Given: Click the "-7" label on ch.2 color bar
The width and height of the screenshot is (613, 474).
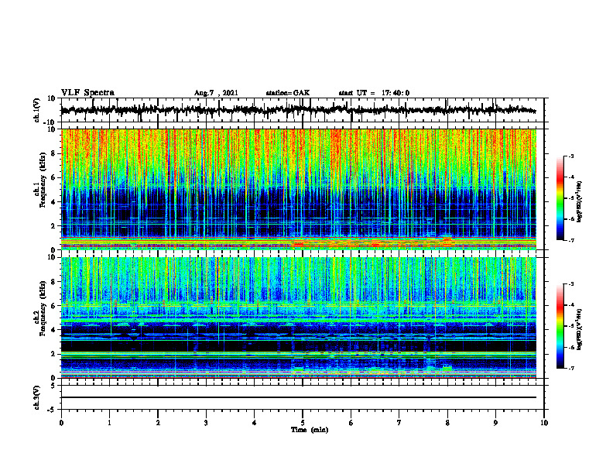Looking at the screenshot, I should pos(570,369).
